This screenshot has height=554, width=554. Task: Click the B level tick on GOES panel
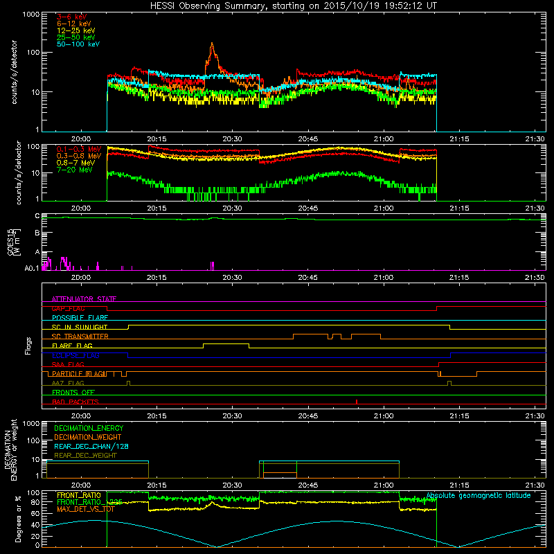[x=37, y=233]
